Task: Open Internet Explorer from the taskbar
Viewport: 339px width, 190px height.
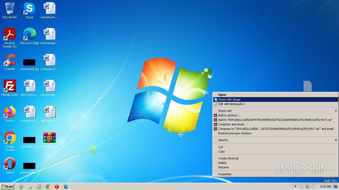Action: pos(21,187)
